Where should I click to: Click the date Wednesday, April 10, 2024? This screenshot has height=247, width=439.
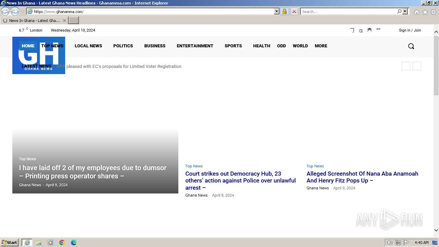coord(73,30)
